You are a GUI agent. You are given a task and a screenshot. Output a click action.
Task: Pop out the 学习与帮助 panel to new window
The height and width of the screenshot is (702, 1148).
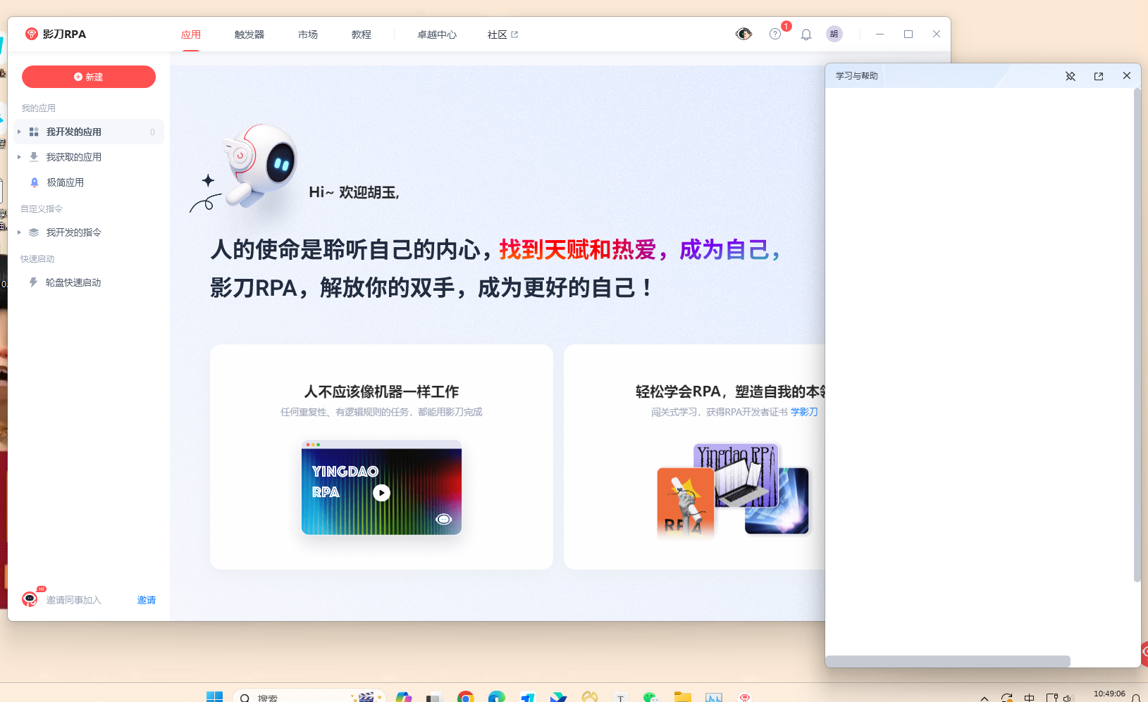1099,76
